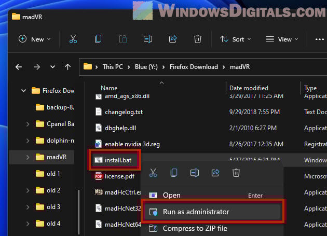Go back with the left arrow button
Screen dimensions: 327x236
point(19,67)
